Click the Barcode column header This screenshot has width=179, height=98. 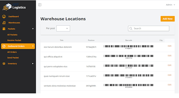pyautogui.click(x=129, y=40)
